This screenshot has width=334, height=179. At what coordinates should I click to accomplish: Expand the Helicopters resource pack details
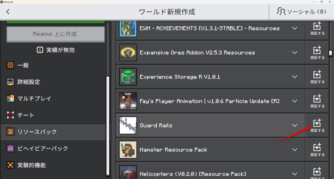click(295, 174)
